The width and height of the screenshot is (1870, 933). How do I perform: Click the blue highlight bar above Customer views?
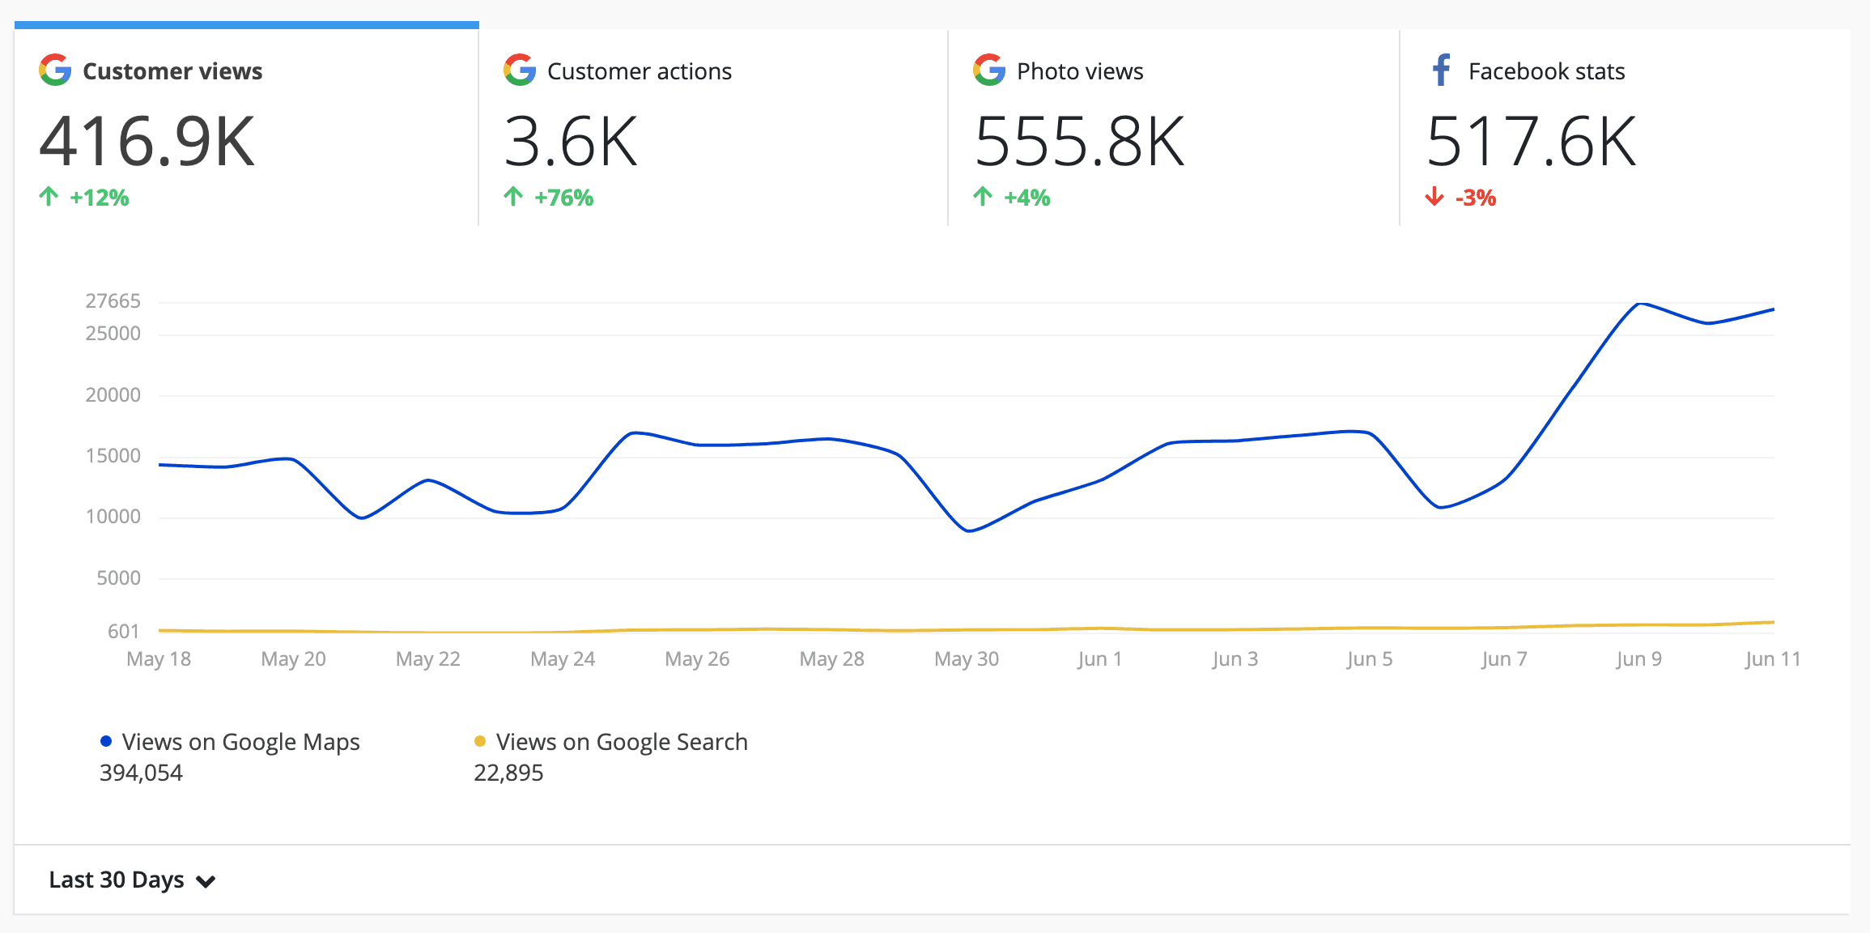(x=245, y=25)
